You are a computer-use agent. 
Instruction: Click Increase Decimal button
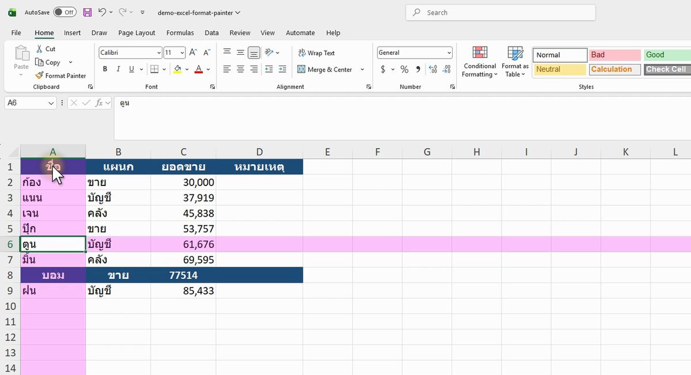click(433, 69)
